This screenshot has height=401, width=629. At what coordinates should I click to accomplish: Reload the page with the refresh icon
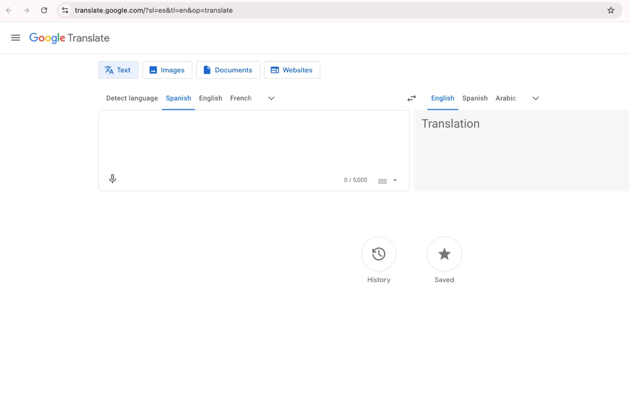(x=44, y=10)
